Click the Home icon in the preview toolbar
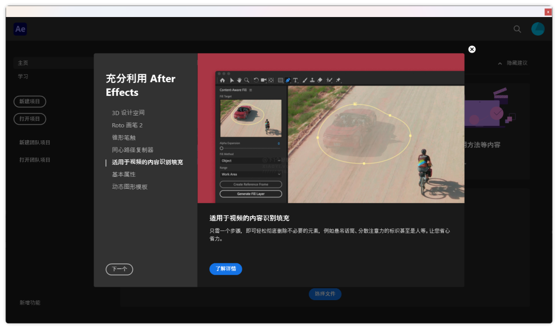 (x=223, y=80)
